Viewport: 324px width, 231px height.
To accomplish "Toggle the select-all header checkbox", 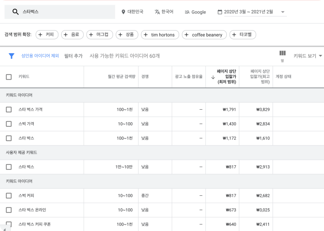I will pyautogui.click(x=9, y=77).
